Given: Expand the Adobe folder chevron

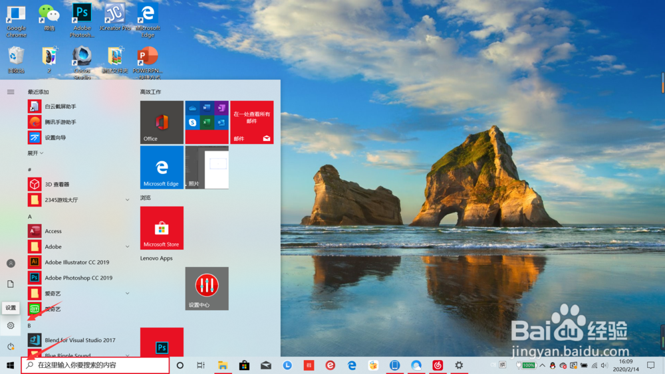Looking at the screenshot, I should [x=127, y=246].
